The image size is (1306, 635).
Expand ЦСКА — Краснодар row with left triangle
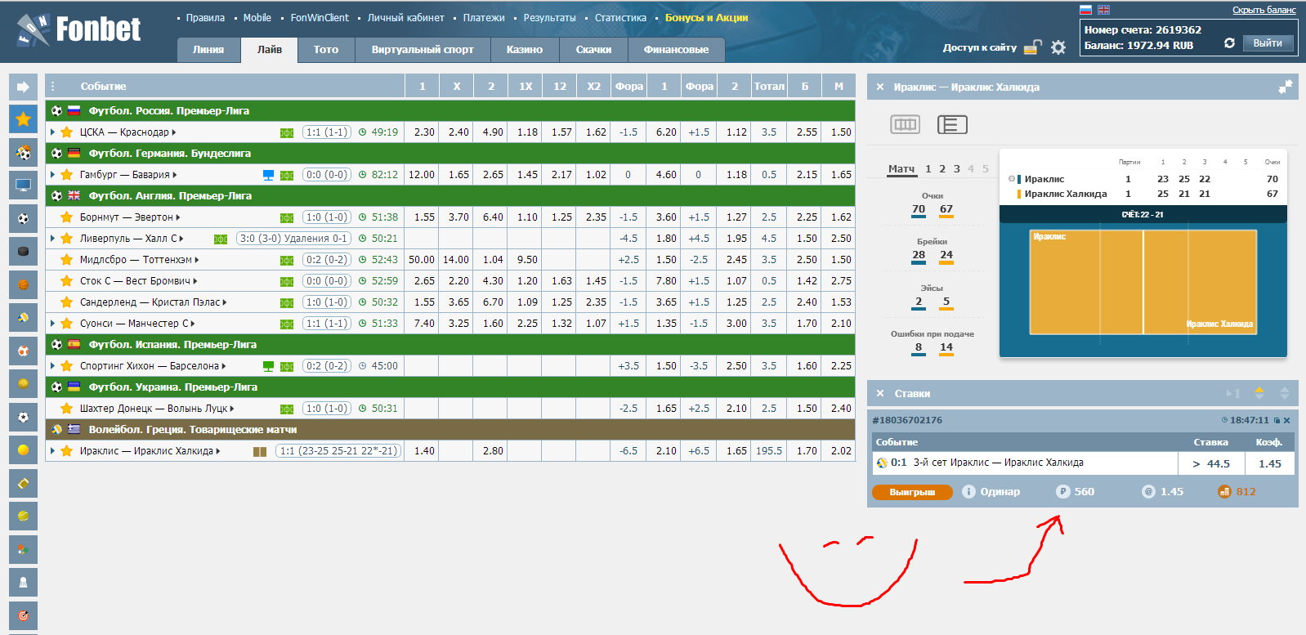coord(53,132)
